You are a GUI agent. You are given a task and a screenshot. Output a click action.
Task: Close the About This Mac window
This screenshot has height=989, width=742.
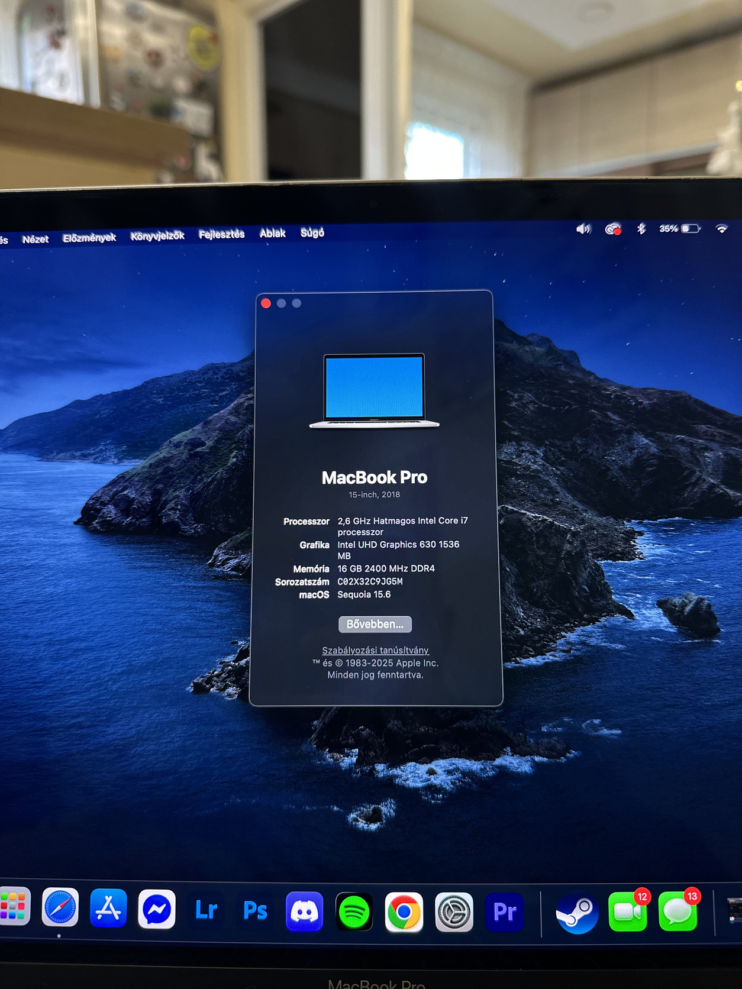point(266,303)
